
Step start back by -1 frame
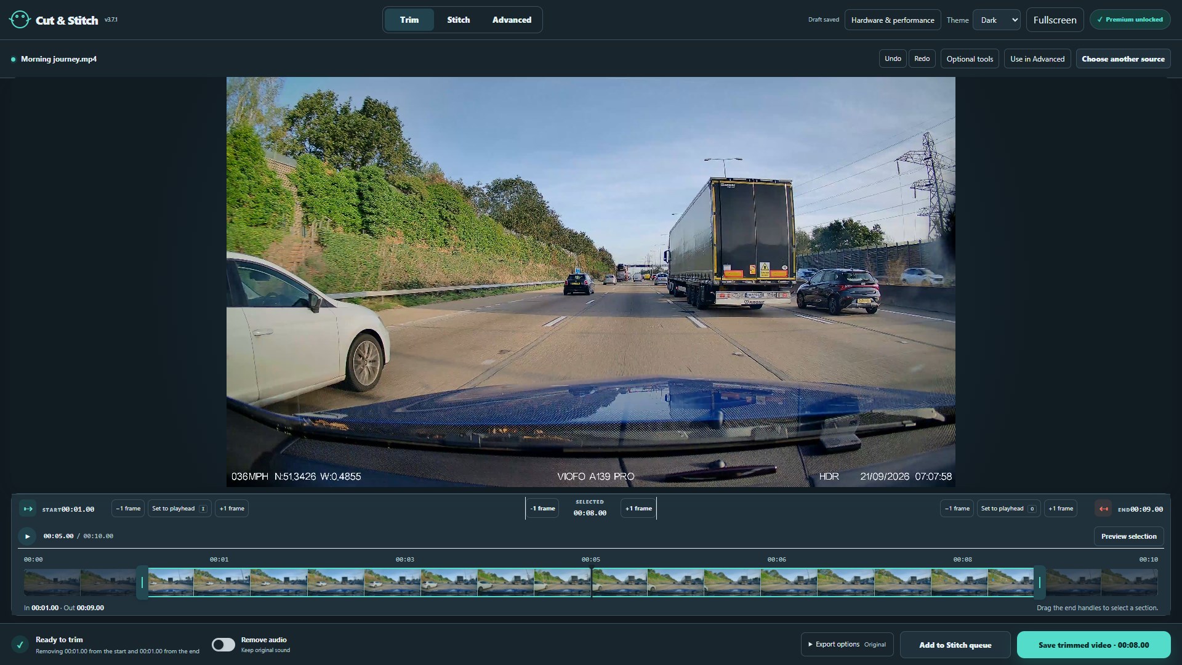click(x=128, y=509)
